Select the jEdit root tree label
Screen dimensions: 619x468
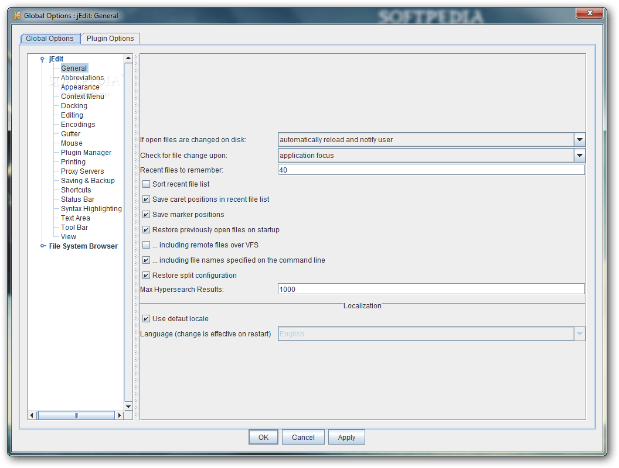[x=56, y=59]
